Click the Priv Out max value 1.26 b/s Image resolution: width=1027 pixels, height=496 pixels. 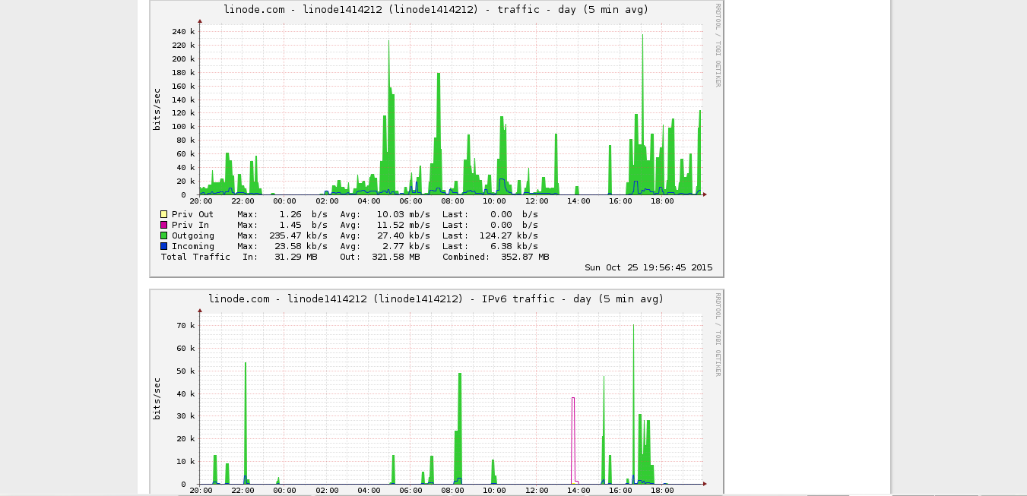click(304, 214)
